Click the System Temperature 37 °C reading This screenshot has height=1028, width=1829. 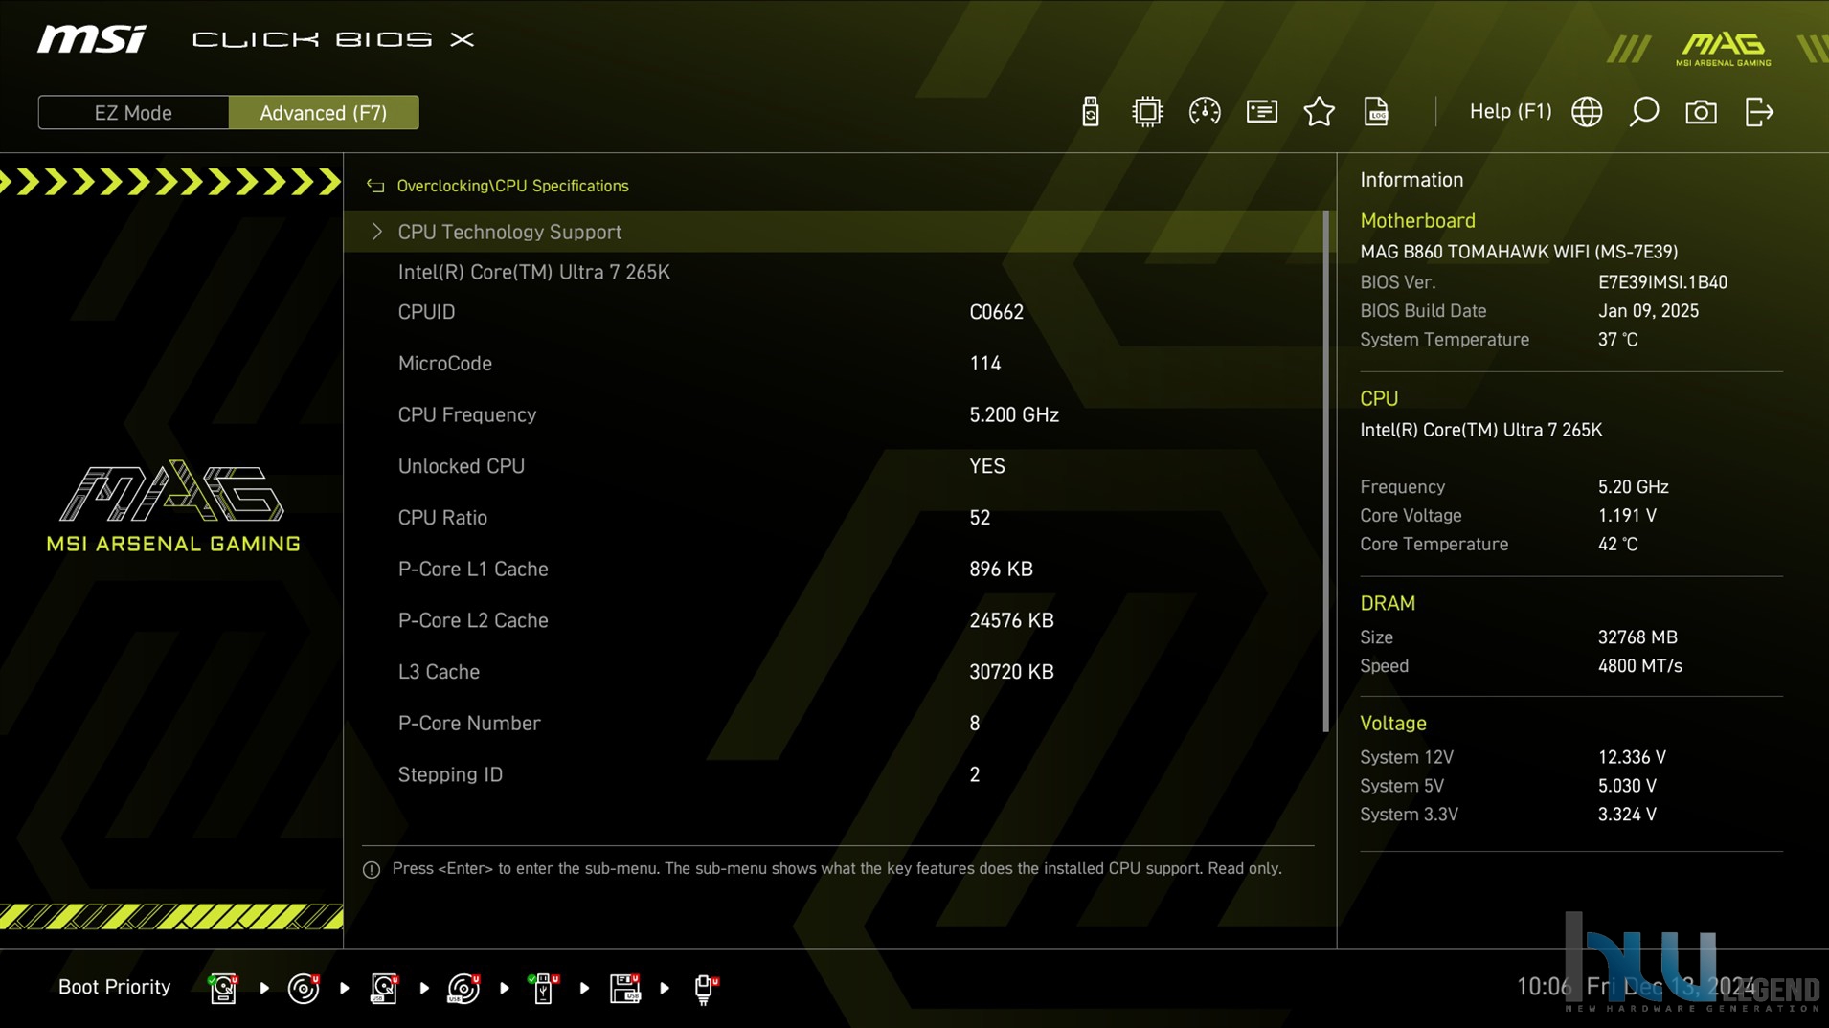click(1617, 340)
